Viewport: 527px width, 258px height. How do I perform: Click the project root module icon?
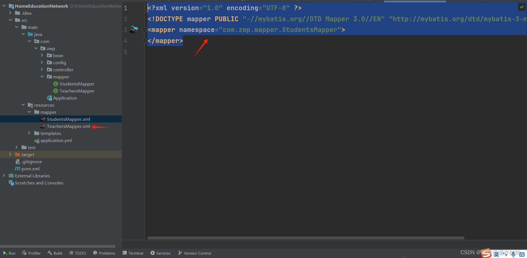click(x=11, y=6)
